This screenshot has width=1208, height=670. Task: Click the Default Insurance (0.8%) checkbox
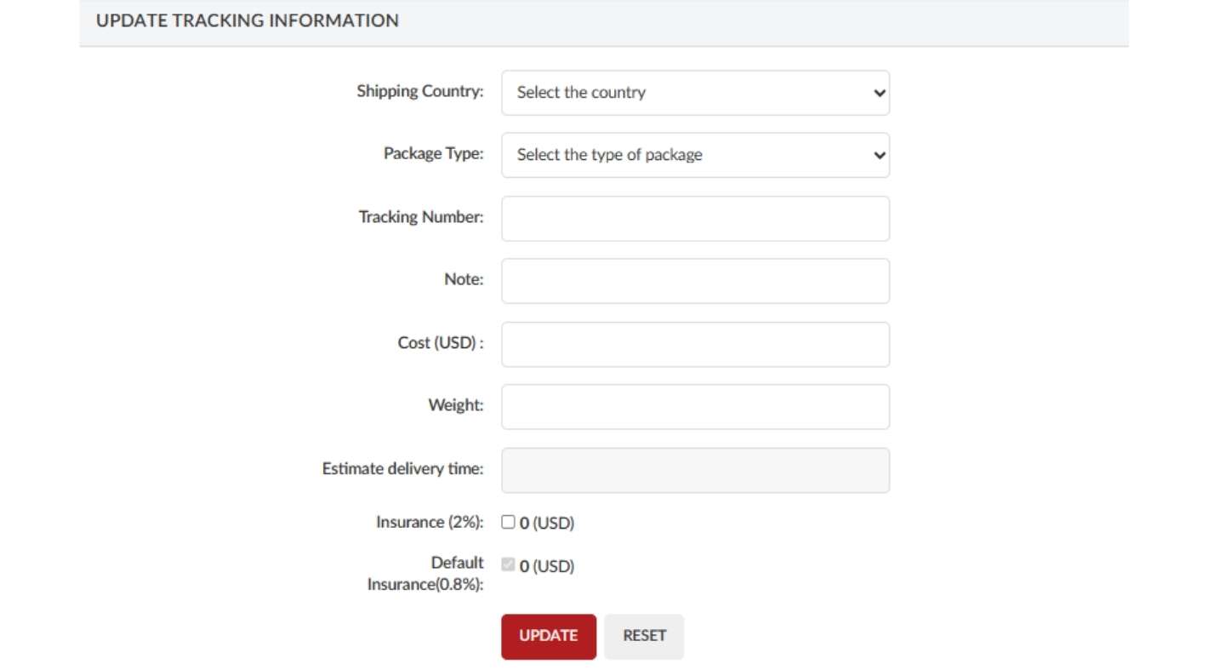(508, 564)
